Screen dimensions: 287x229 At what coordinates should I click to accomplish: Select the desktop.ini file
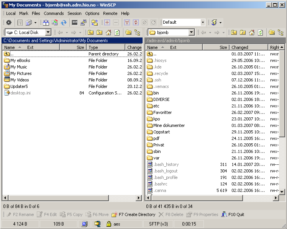[17, 93]
